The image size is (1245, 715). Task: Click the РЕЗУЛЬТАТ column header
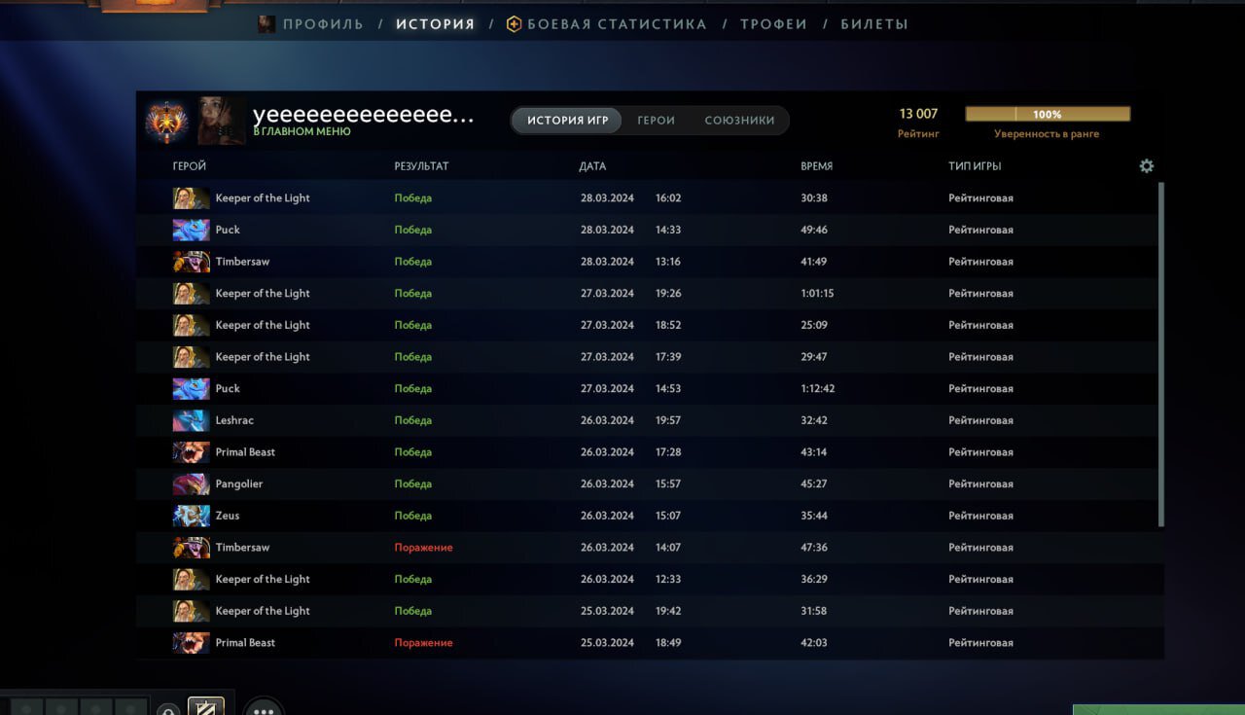422,166
